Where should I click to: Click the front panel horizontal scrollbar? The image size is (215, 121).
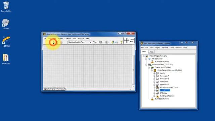[x=98, y=89]
